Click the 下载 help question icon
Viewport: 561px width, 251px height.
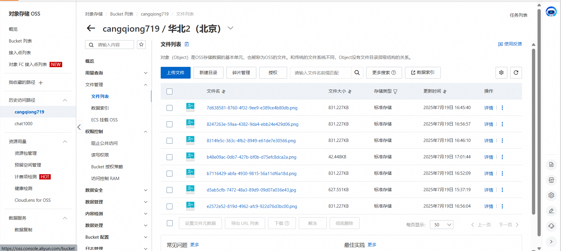287,223
